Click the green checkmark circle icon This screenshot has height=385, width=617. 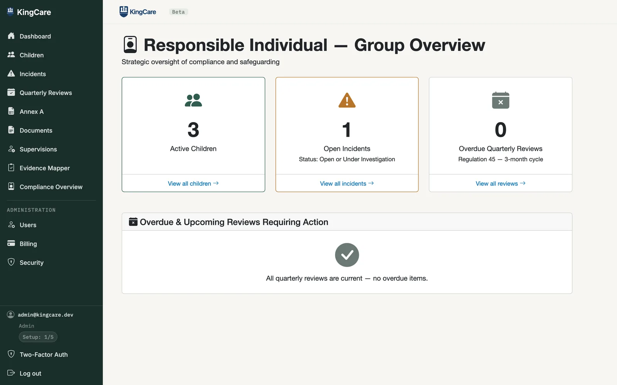pyautogui.click(x=347, y=255)
